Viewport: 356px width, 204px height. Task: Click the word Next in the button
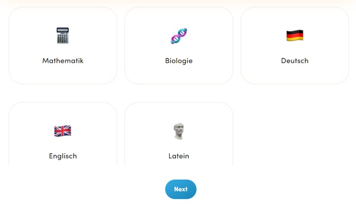coord(181,189)
